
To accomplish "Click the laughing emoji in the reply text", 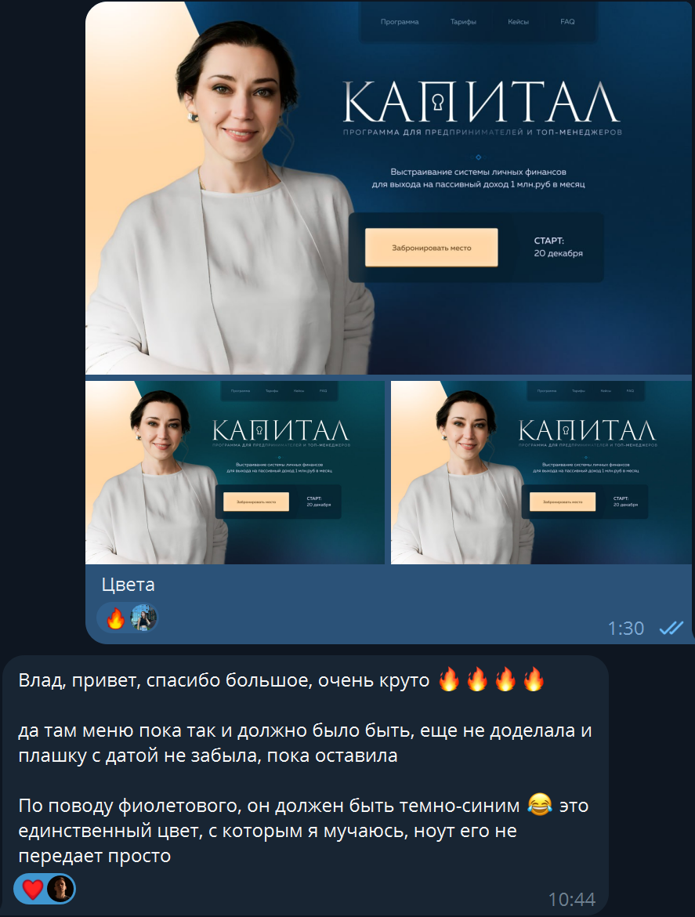I will [540, 805].
